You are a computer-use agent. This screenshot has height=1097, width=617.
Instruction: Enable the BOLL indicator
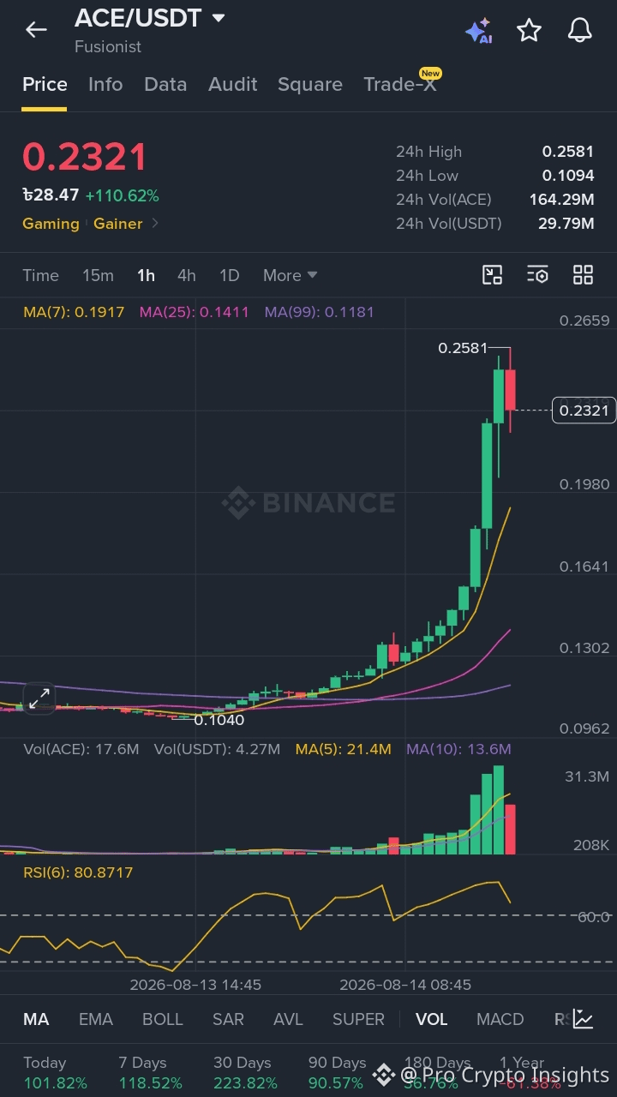(163, 1019)
